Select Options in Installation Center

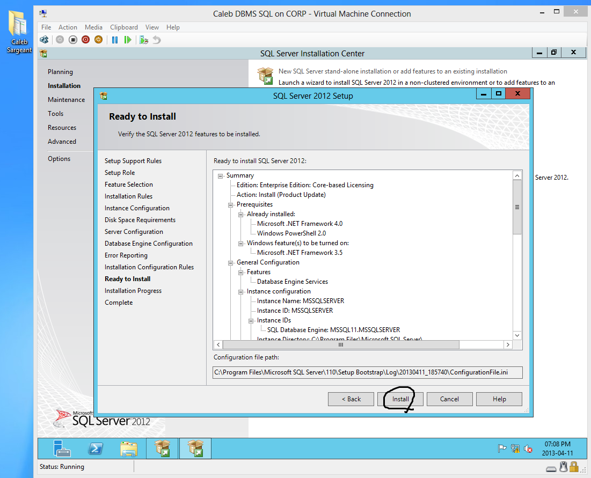coord(59,159)
